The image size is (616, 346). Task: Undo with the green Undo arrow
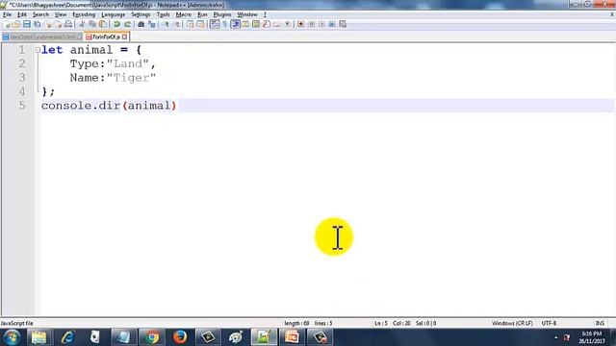tap(116, 24)
